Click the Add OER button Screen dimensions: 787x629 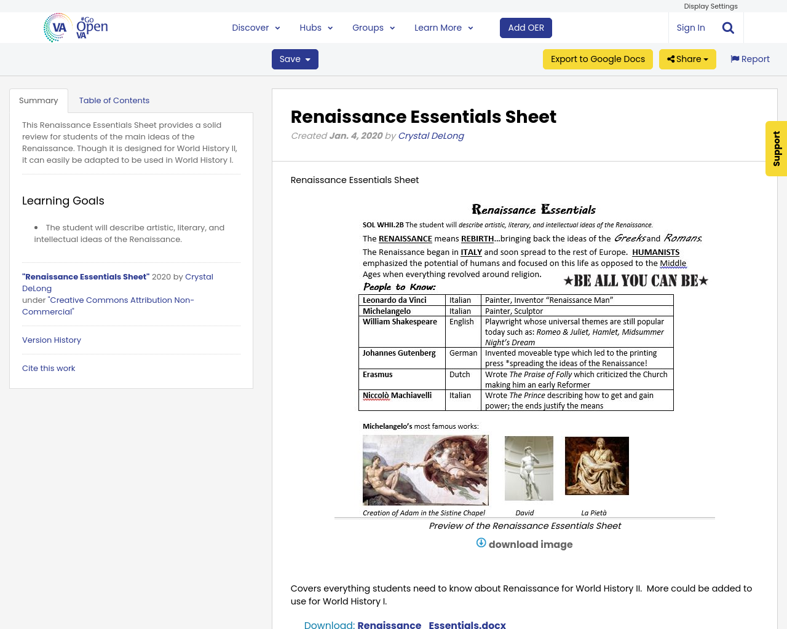526,28
